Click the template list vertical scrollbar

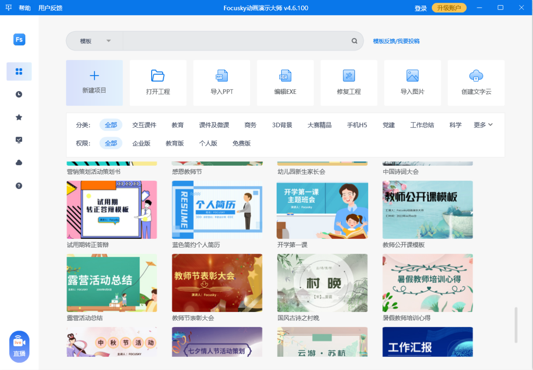tap(516, 325)
